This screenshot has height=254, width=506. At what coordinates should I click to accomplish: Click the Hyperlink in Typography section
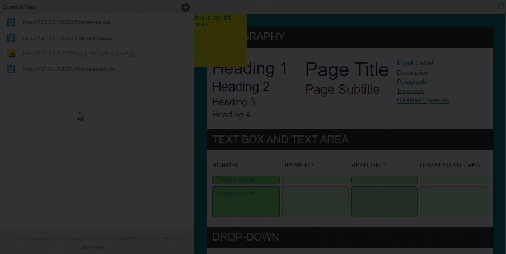click(410, 91)
